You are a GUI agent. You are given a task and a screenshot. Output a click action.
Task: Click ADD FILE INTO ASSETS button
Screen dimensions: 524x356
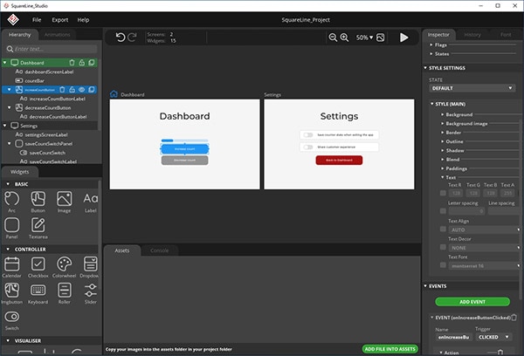click(x=390, y=349)
